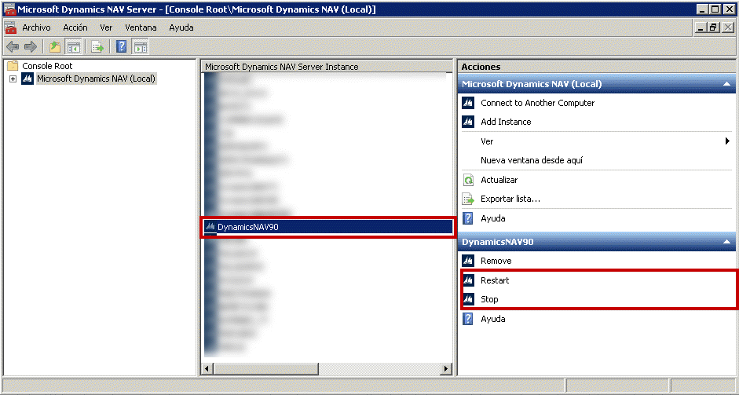Screen dimensions: 739x395
Task: Click the Up one level toolbar icon
Action: [x=55, y=47]
